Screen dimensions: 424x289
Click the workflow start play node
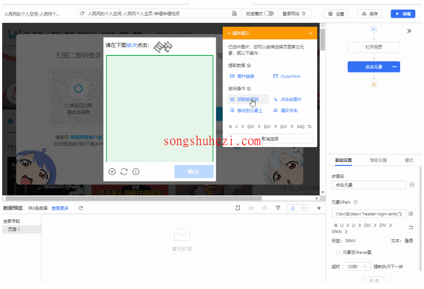[374, 29]
